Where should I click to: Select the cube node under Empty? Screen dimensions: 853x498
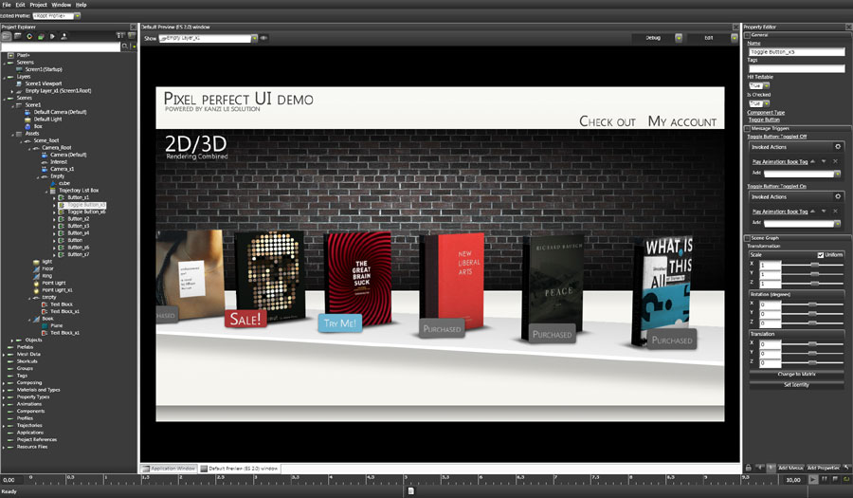64,183
